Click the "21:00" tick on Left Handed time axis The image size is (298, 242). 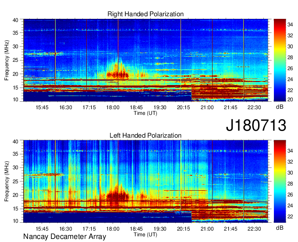[x=207, y=229]
